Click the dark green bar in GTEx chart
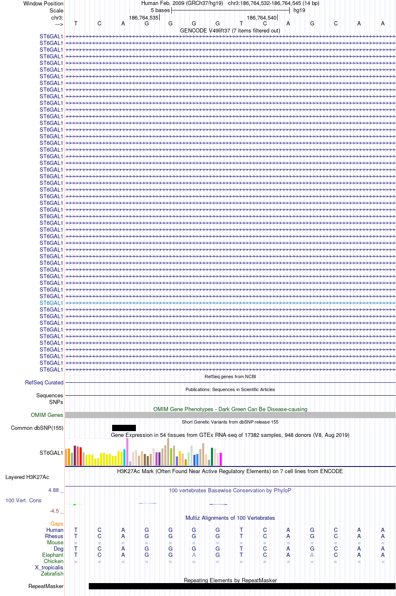Viewport: 396px width, 596px height. 212,456
